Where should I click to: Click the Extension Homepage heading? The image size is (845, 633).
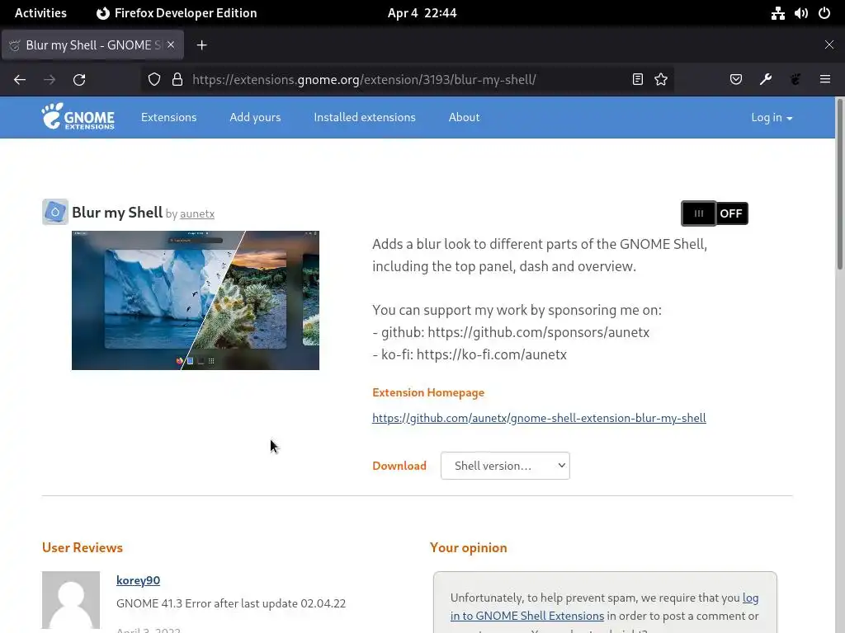coord(428,392)
